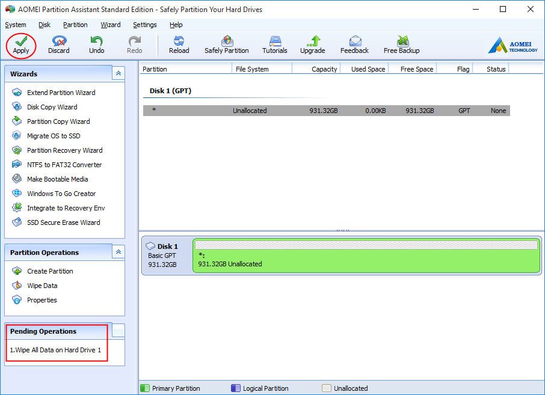
Task: Open NTFS to FAT32 Converter link
Action: click(x=64, y=165)
